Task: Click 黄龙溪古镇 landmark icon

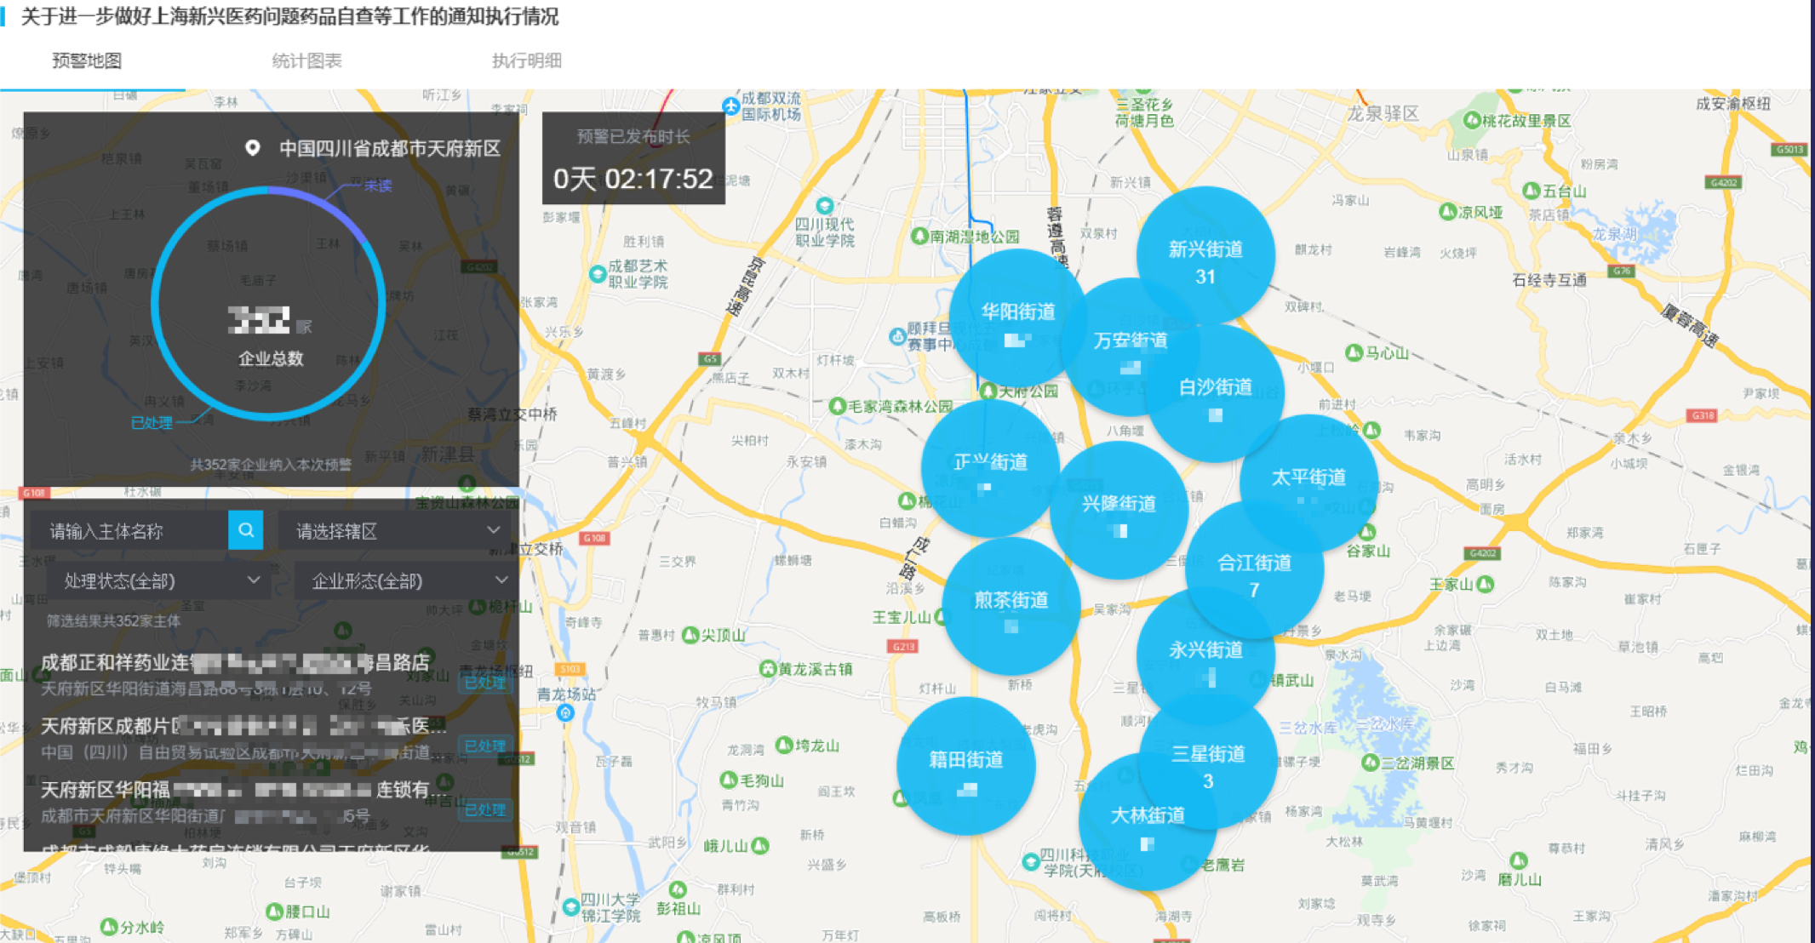Action: (767, 669)
